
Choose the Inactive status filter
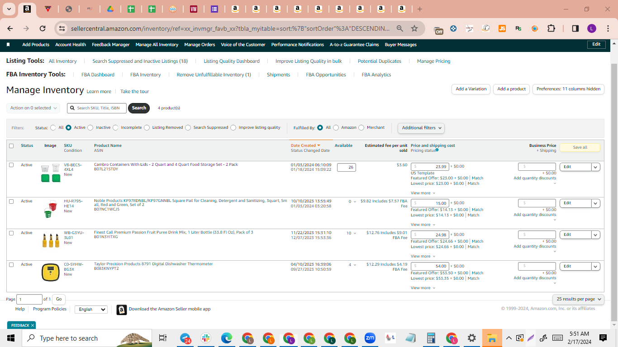click(x=90, y=128)
